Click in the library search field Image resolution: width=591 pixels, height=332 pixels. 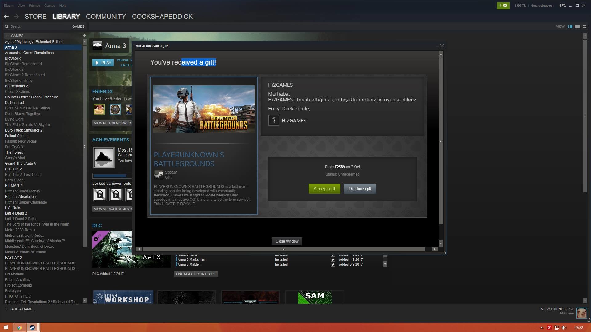click(x=40, y=26)
